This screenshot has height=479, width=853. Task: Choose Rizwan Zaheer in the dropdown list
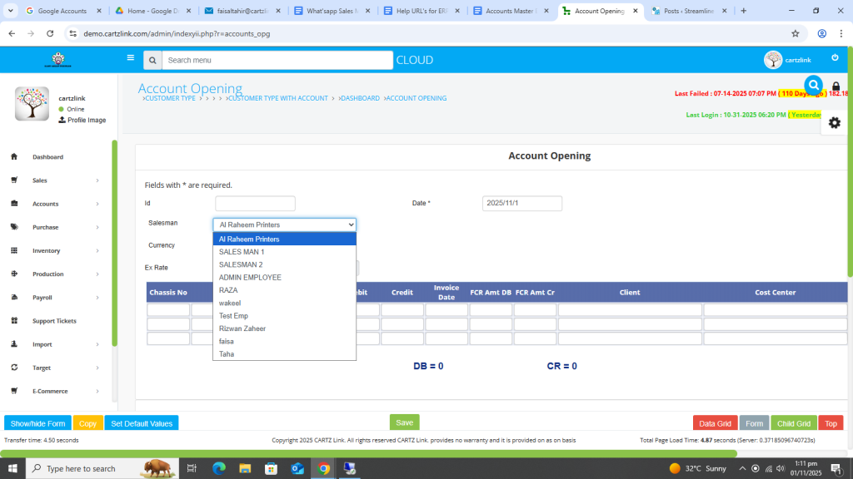pyautogui.click(x=242, y=328)
